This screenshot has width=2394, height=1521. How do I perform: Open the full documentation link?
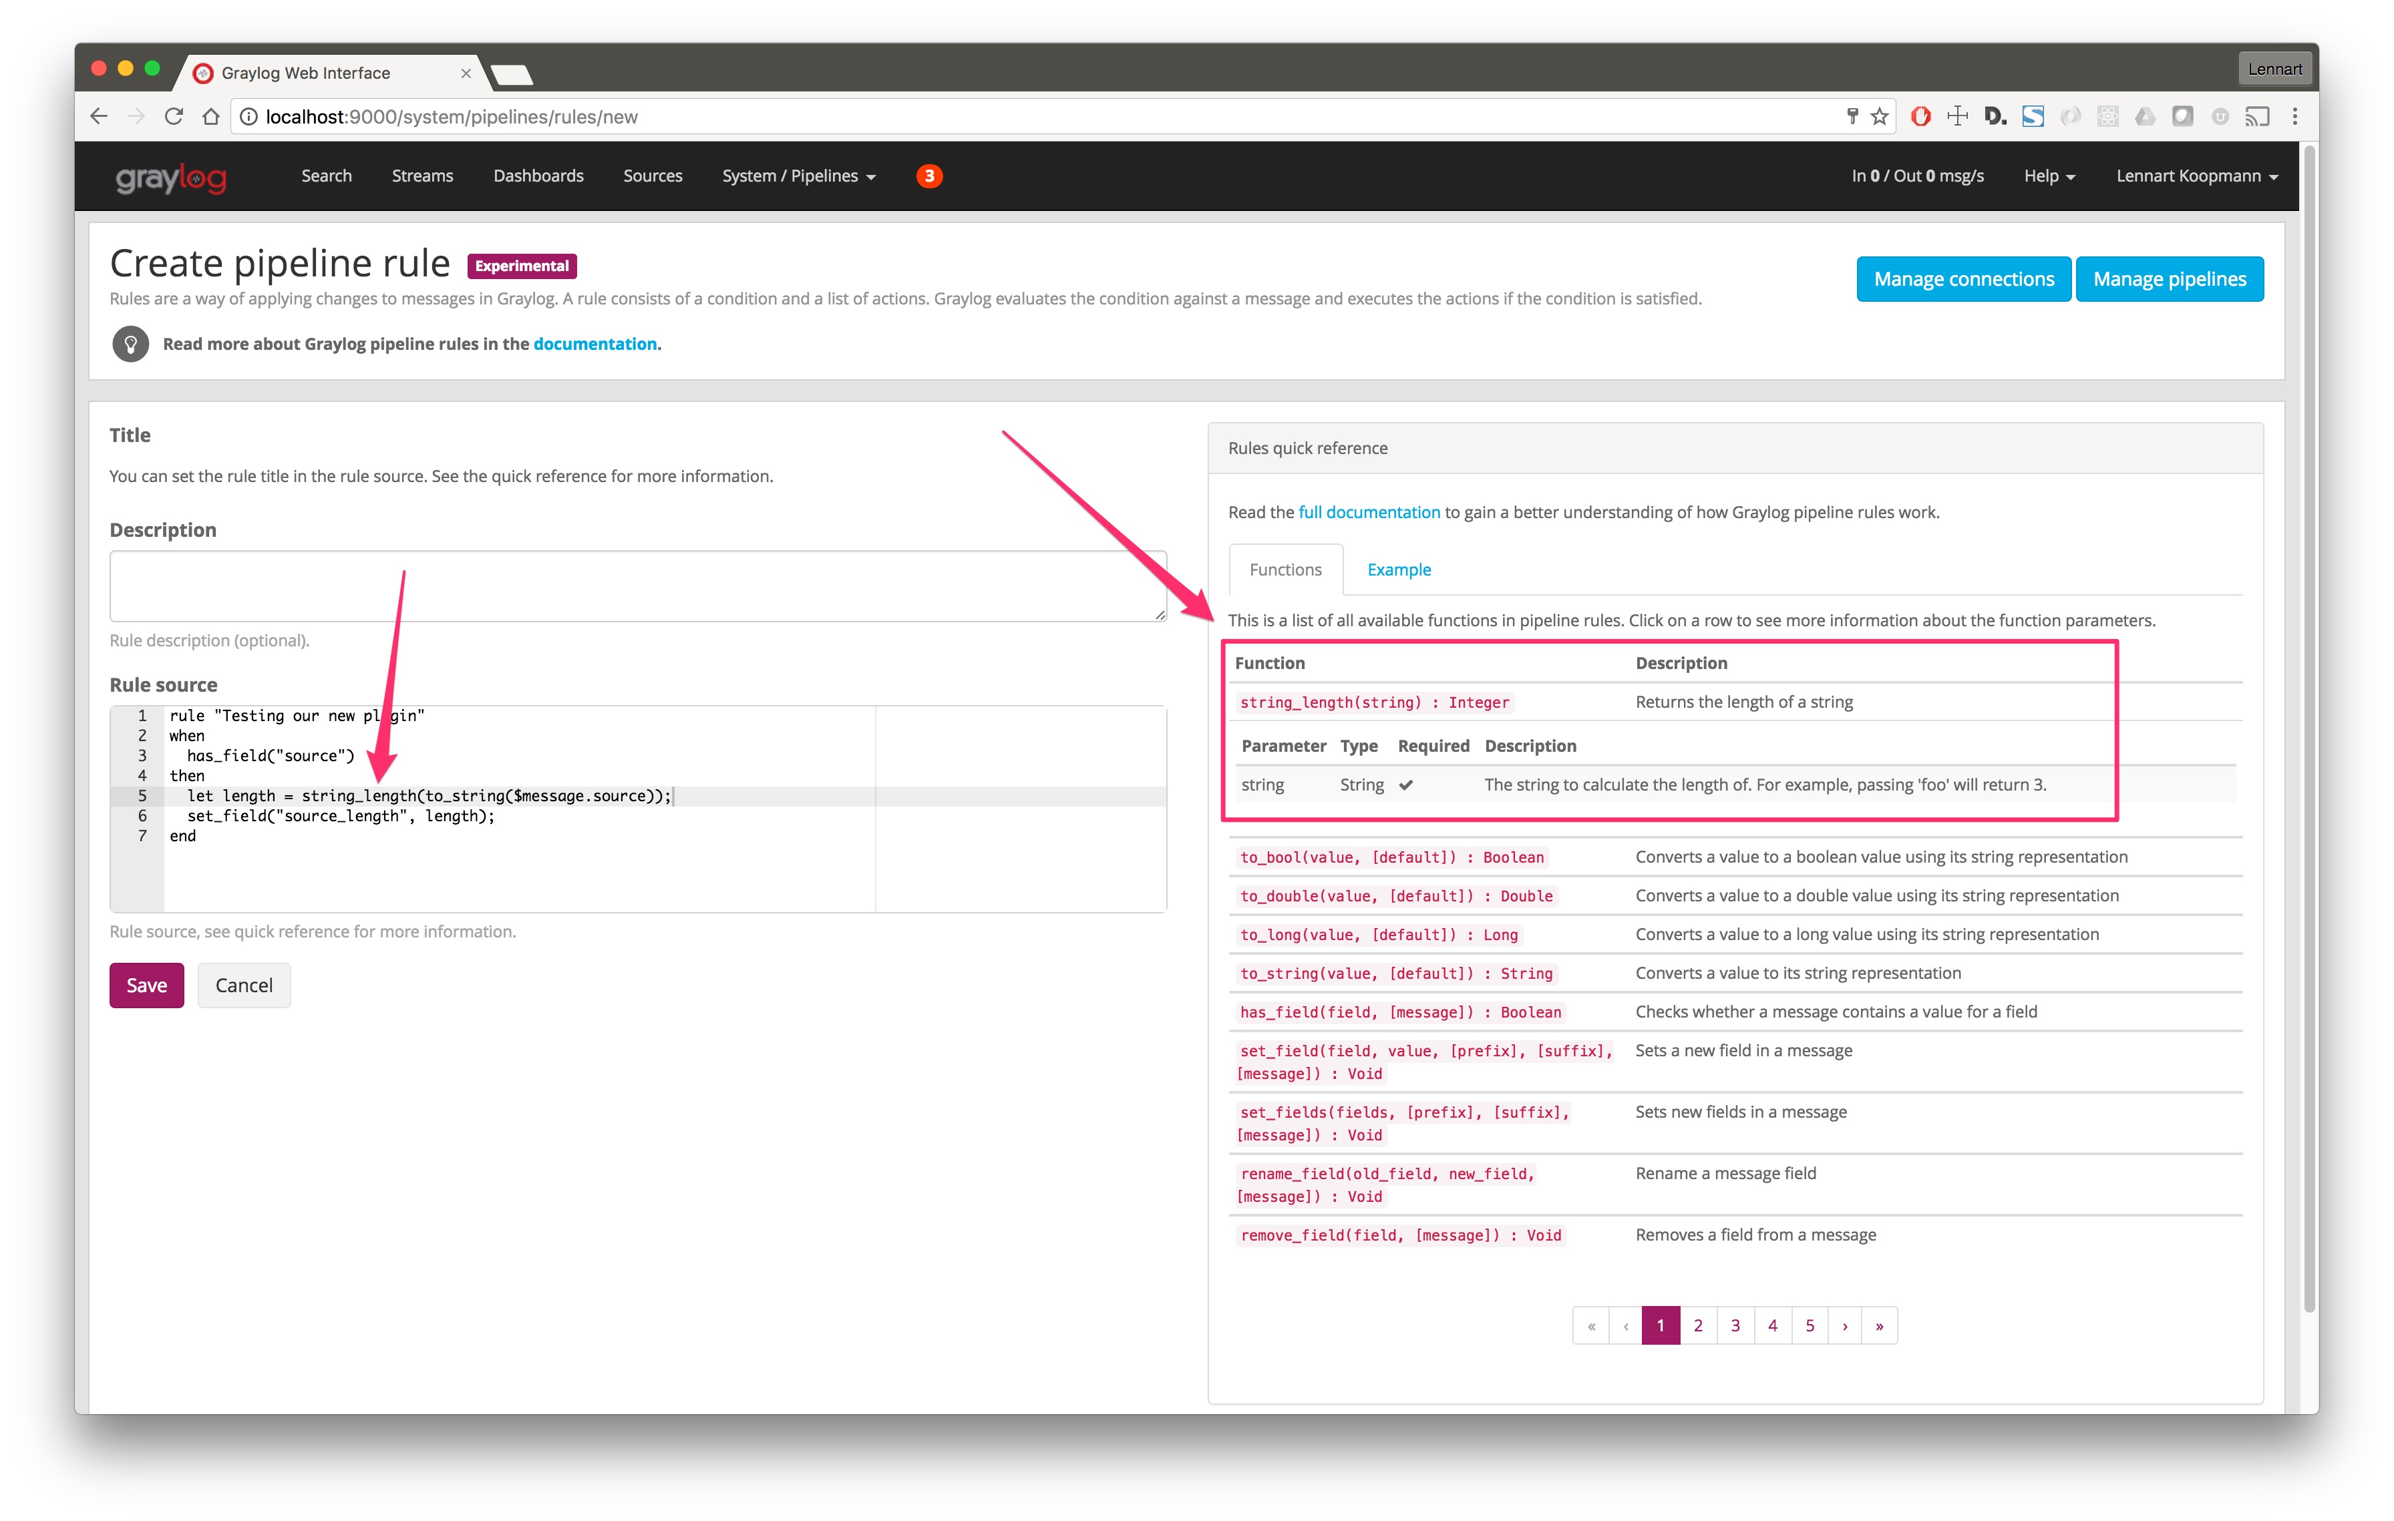[1369, 511]
